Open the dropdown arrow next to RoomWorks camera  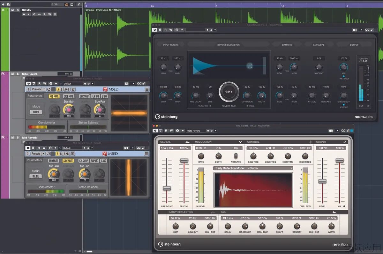tap(361, 30)
